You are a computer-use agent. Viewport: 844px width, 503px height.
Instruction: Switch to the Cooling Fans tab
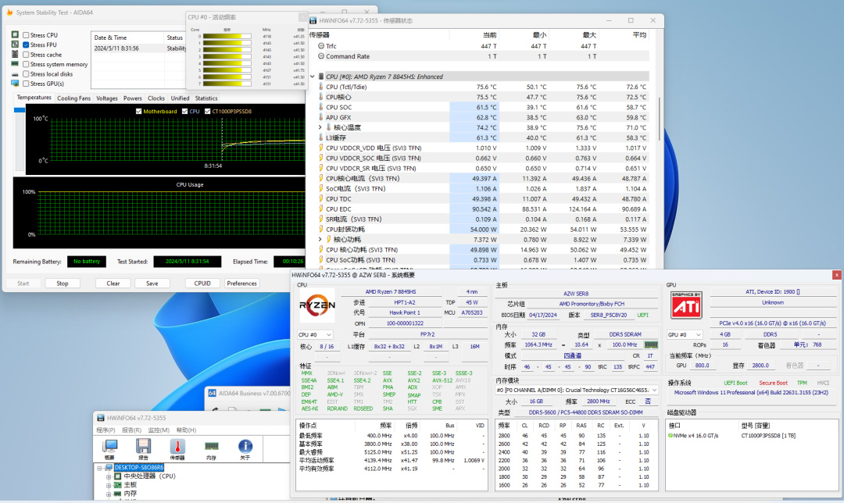click(73, 98)
